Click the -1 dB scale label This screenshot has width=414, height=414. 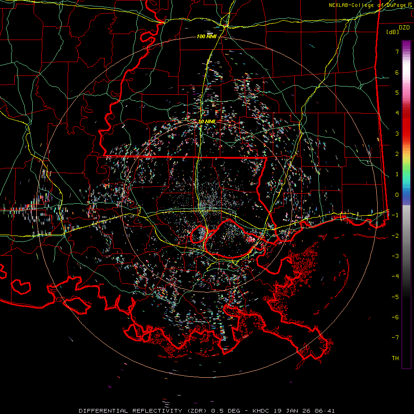[395, 215]
